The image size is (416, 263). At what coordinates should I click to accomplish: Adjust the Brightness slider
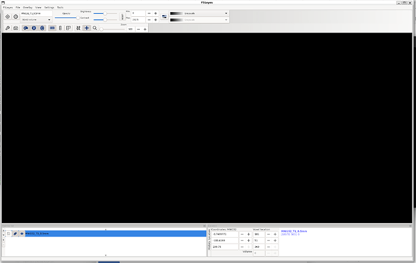105,13
